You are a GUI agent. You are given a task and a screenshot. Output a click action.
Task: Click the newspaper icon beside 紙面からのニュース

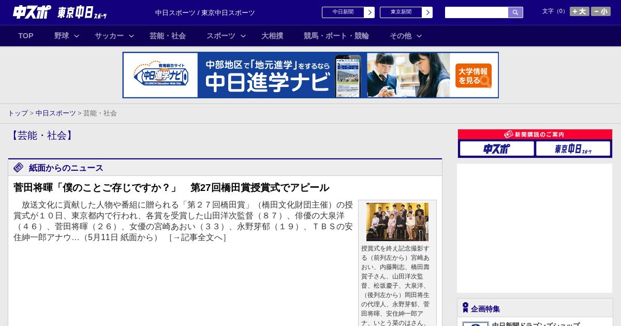pos(19,168)
